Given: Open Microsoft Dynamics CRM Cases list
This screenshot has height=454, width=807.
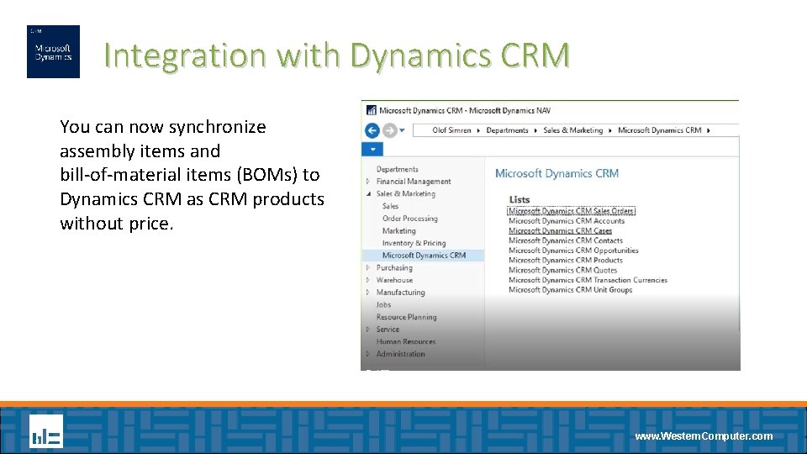Looking at the screenshot, I should click(x=560, y=230).
